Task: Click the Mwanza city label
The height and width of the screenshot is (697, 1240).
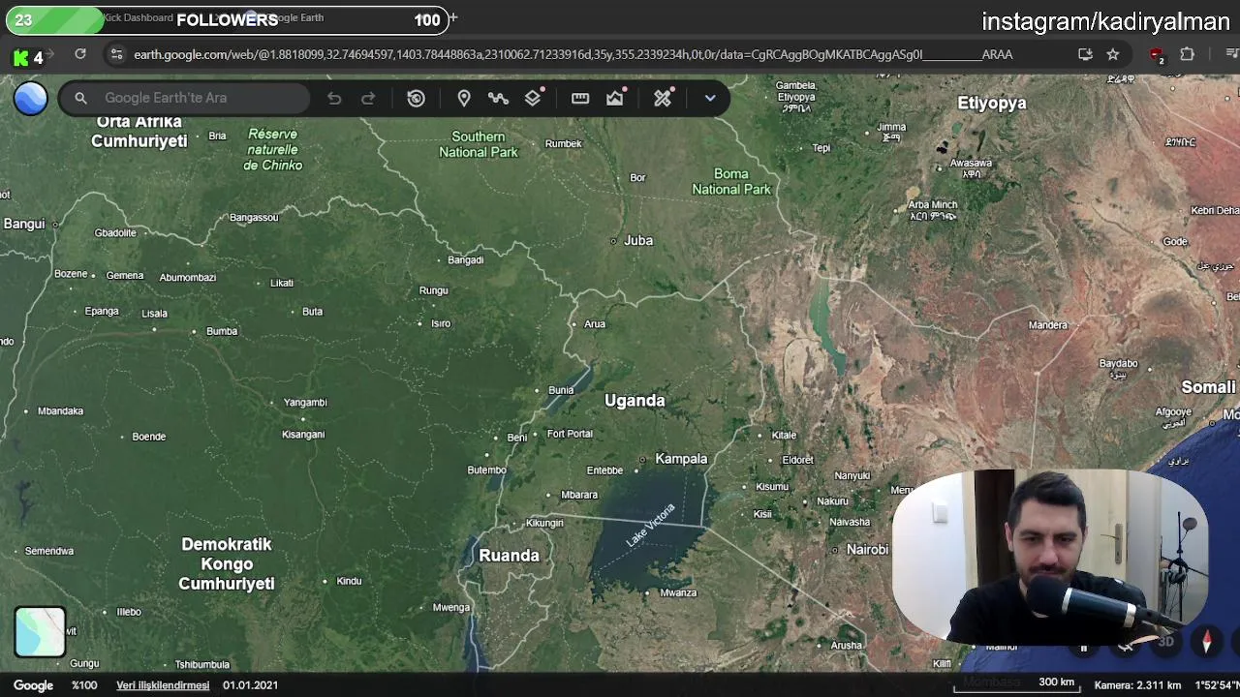Action: [678, 592]
